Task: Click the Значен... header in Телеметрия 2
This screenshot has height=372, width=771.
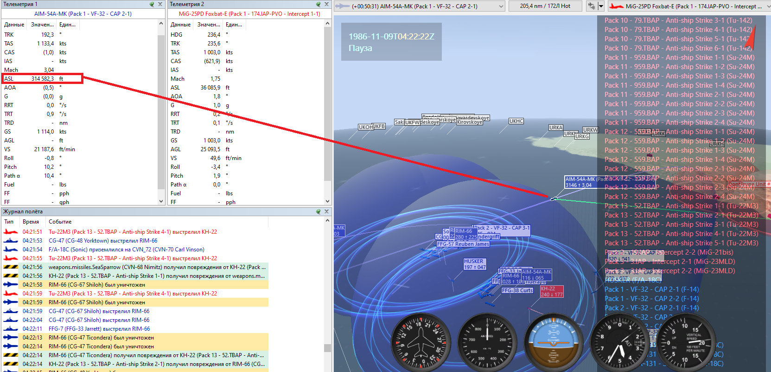Action: (209, 25)
